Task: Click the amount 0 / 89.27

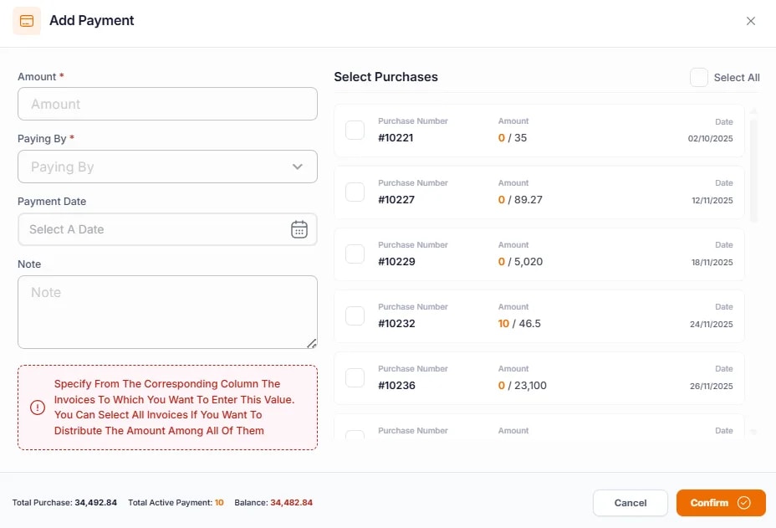Action: pos(520,200)
